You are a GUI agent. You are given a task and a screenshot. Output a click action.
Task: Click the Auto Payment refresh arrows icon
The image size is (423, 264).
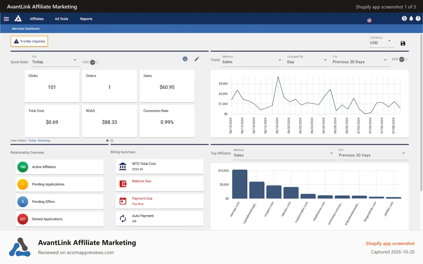[x=123, y=219]
